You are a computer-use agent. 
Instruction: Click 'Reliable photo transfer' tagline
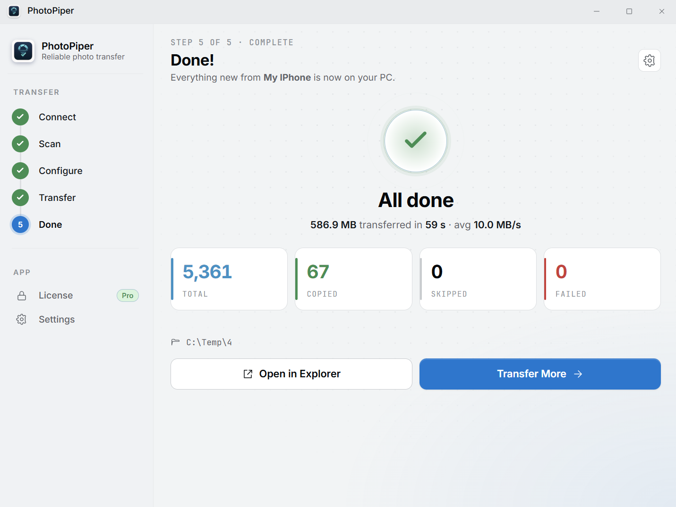pos(83,57)
